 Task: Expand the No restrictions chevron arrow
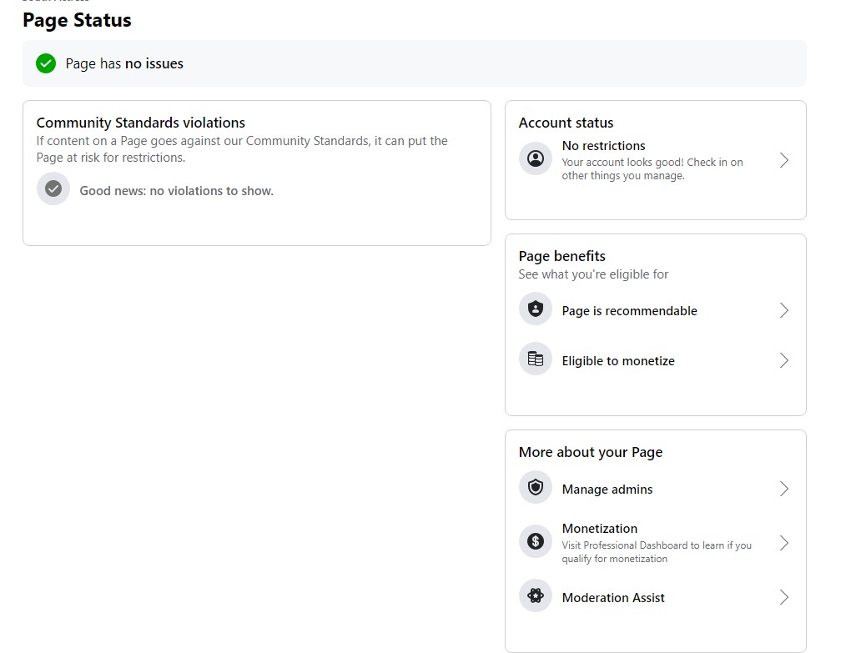tap(783, 160)
